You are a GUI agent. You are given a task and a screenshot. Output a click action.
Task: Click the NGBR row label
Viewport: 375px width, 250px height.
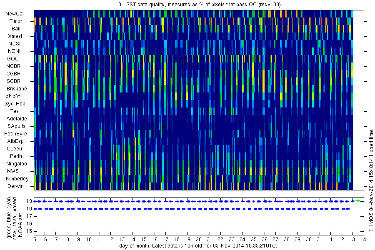click(13, 66)
